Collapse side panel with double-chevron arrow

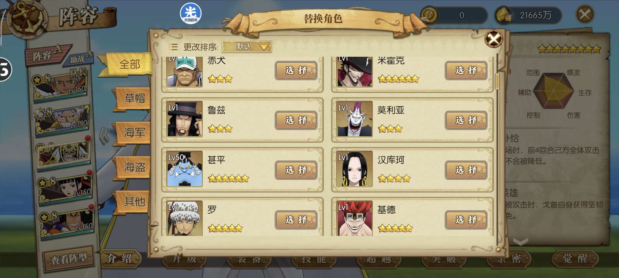104,136
